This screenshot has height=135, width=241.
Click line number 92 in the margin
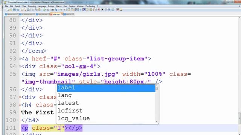[13, 51]
